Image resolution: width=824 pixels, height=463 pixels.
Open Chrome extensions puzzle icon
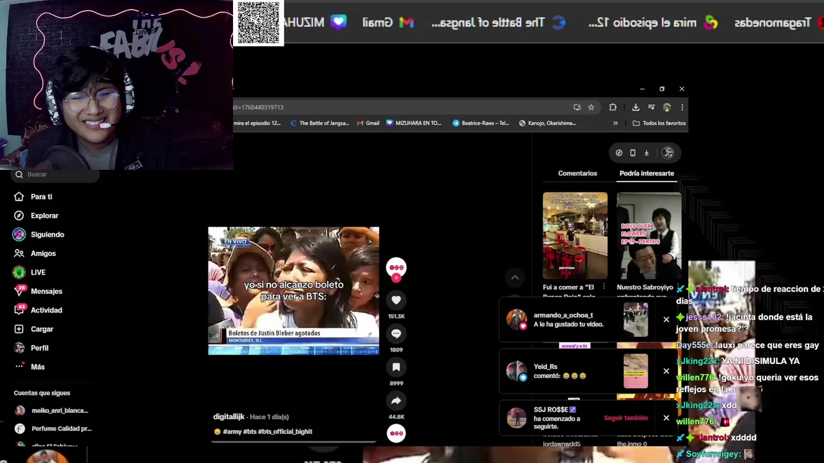click(612, 107)
